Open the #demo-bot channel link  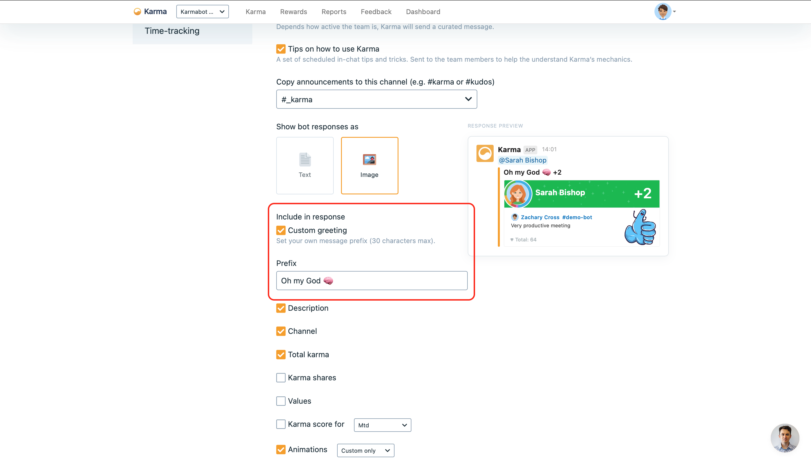click(x=577, y=217)
